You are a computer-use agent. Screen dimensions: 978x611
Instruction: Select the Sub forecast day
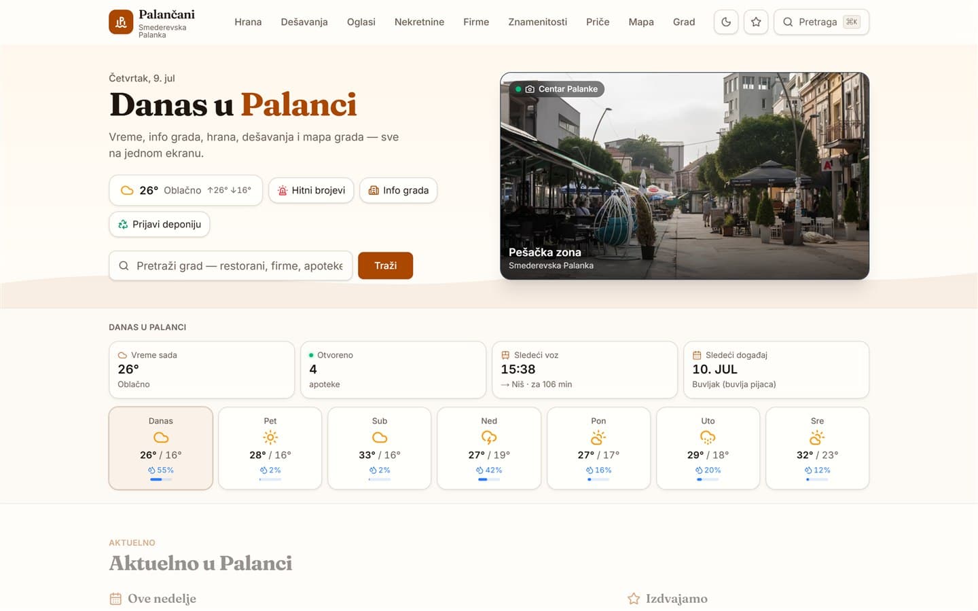coord(380,448)
